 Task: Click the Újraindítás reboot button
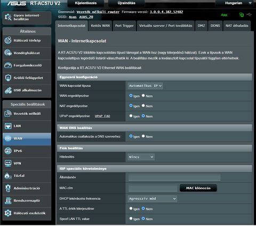point(126,3)
